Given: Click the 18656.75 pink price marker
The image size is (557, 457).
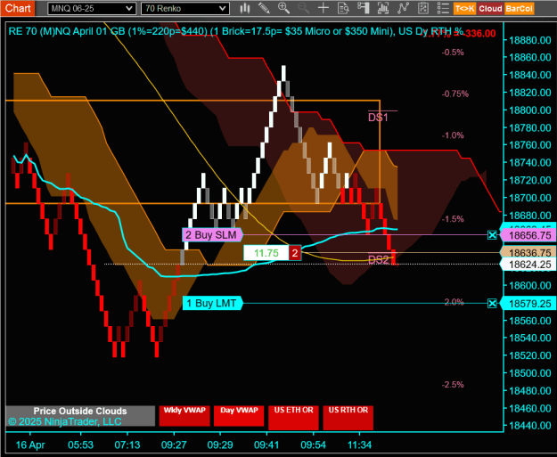Looking at the screenshot, I should (x=528, y=235).
